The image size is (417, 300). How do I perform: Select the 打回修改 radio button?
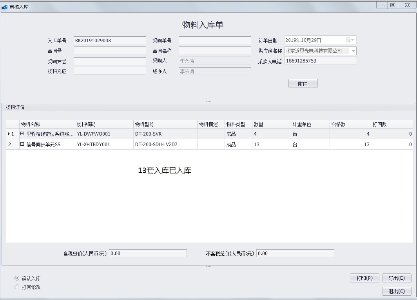tap(17, 287)
